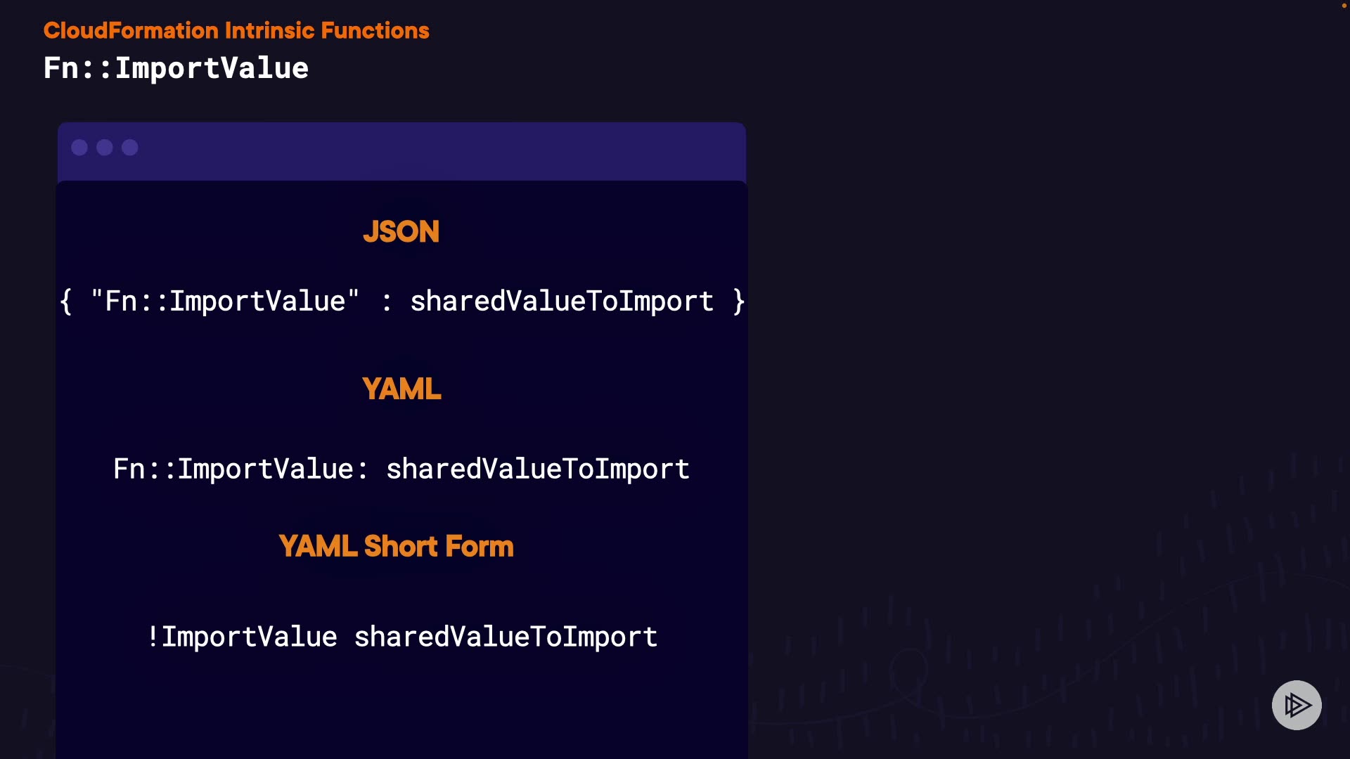Select the "YAML Short Form" section label

(396, 546)
